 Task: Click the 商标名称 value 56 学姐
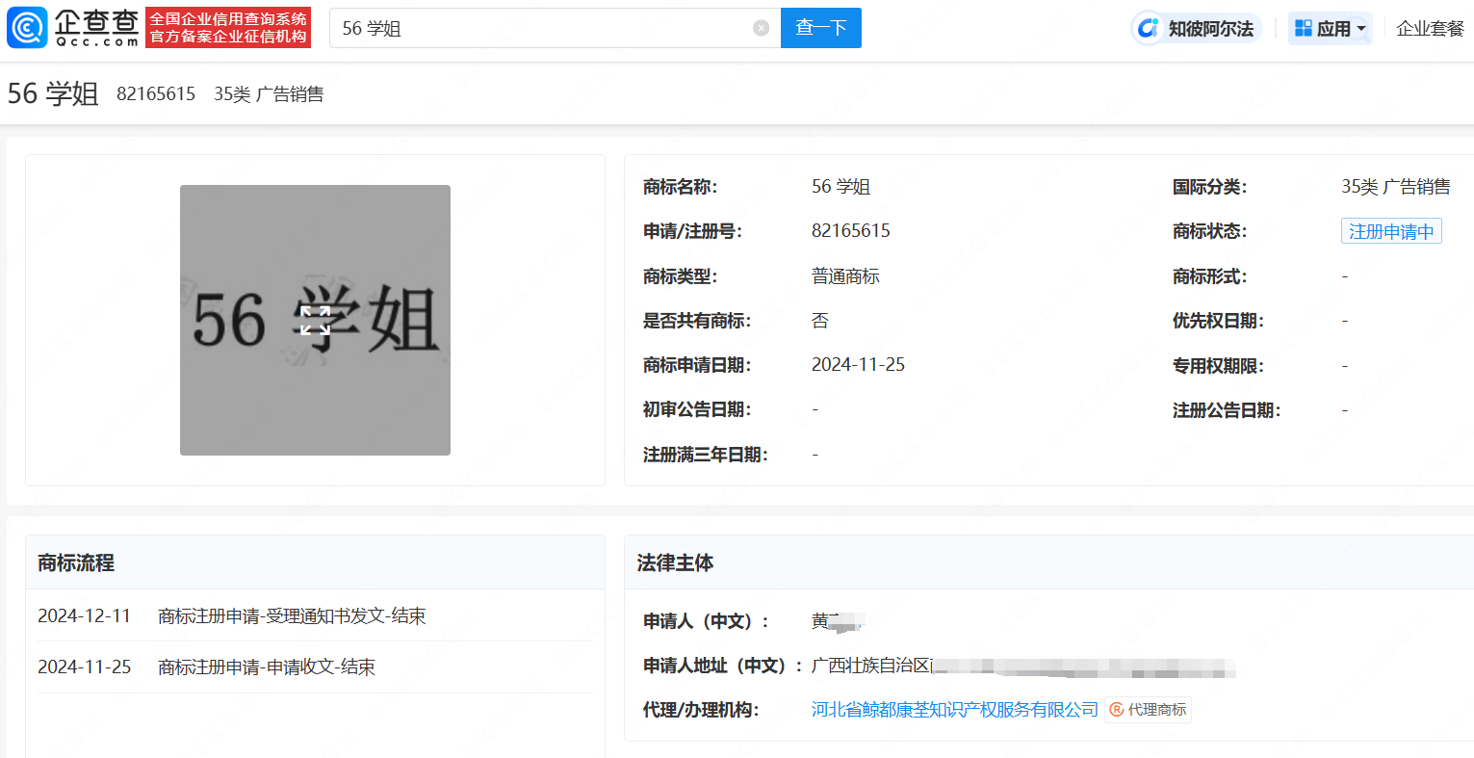pos(840,186)
